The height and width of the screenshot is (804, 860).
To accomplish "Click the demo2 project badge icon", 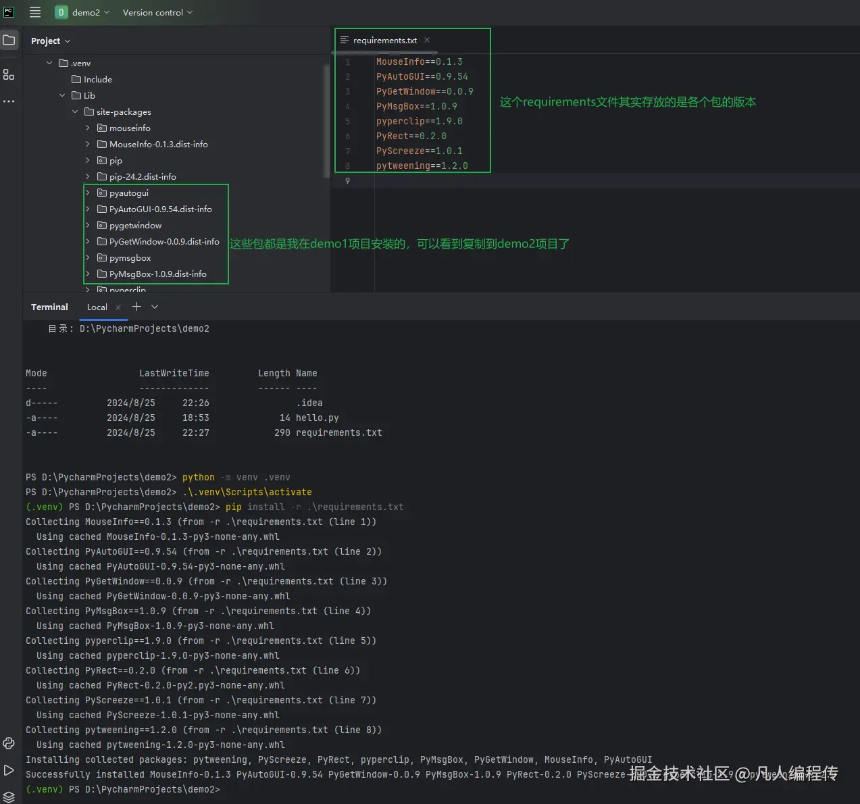I will (61, 12).
